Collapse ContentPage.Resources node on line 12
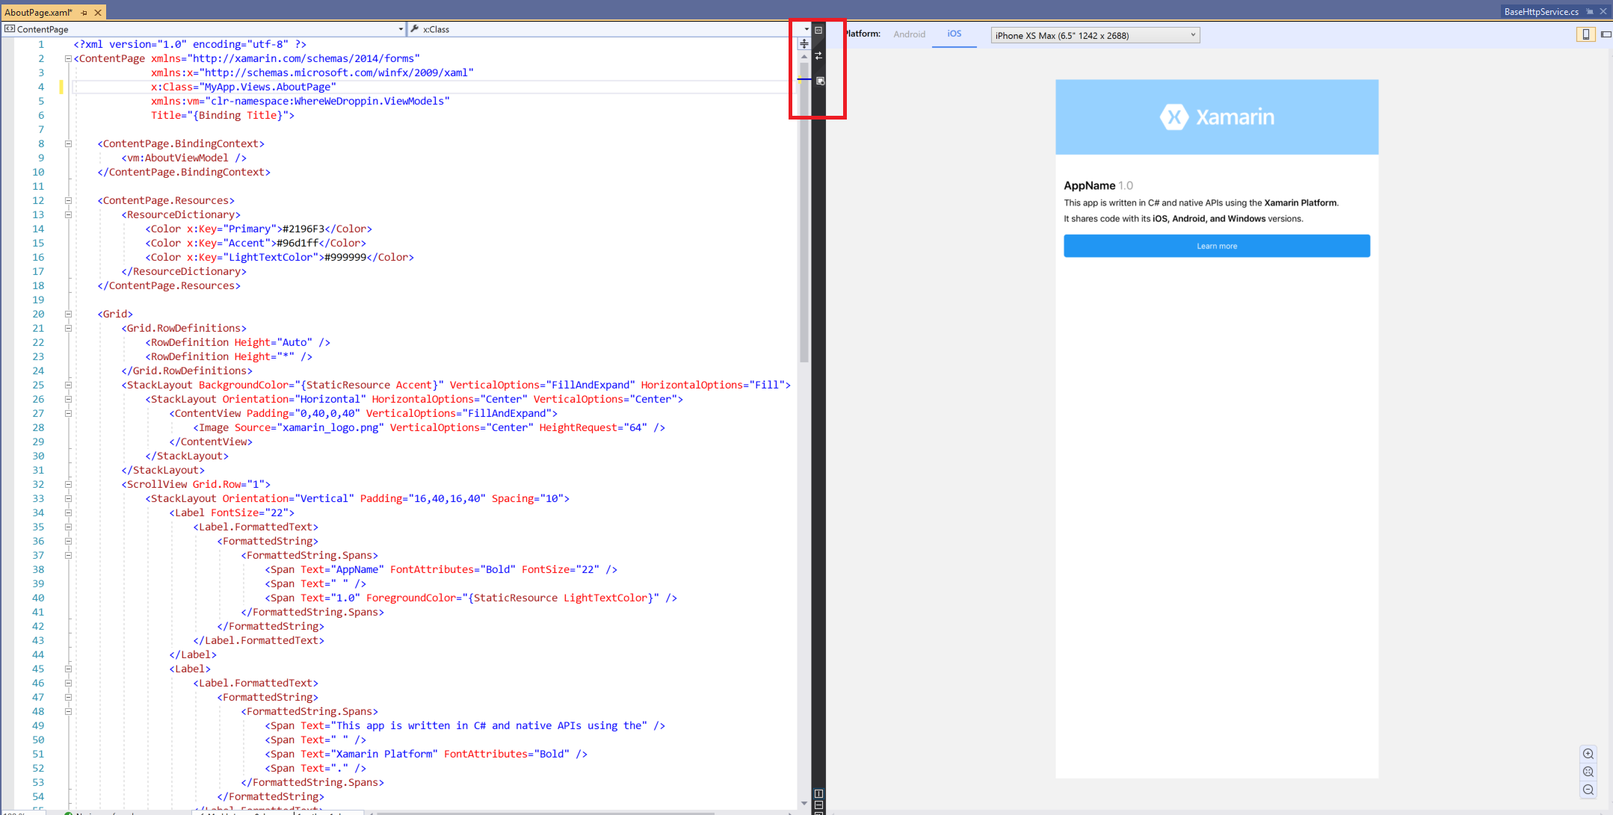1613x815 pixels. coord(68,200)
